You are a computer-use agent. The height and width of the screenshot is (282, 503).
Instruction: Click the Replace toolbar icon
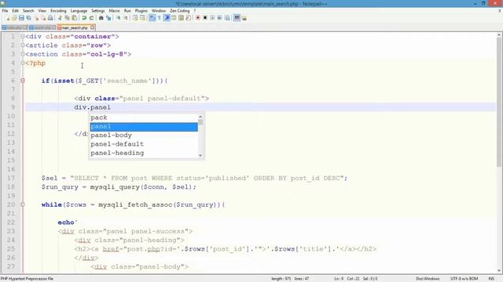(108, 18)
